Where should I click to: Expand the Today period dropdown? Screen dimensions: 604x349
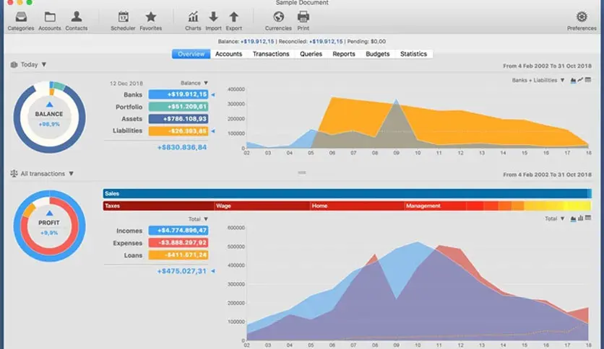point(28,65)
